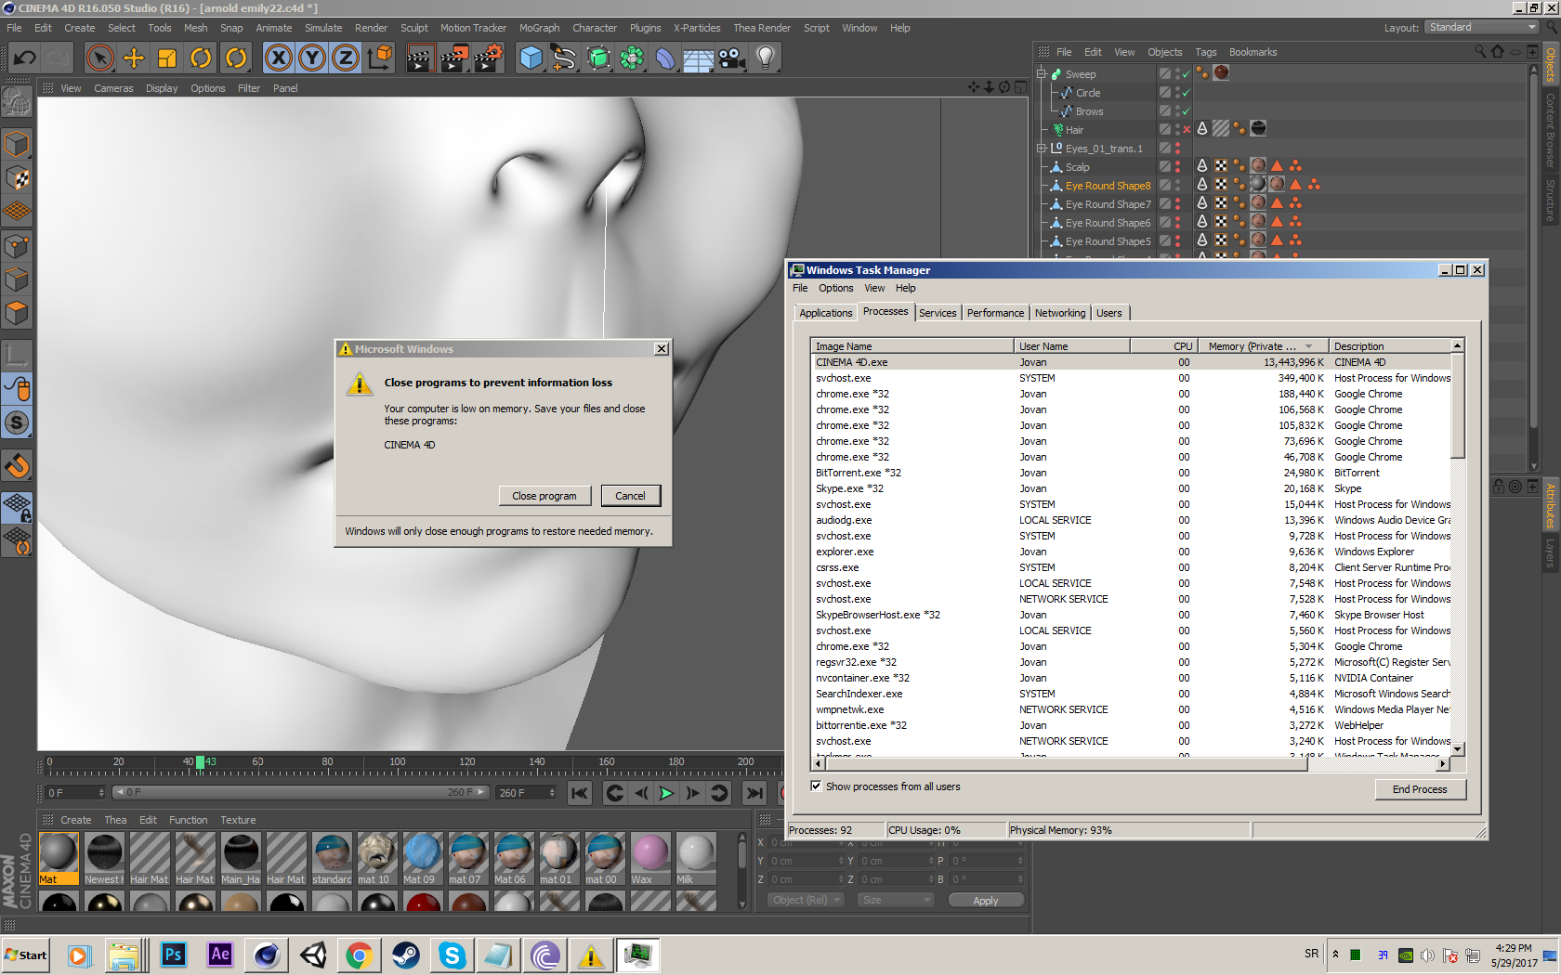The height and width of the screenshot is (975, 1561).
Task: Click Cancel in low memory dialog
Action: 630,496
